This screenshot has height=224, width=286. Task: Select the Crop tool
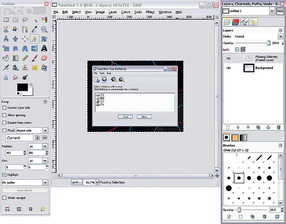point(34,39)
